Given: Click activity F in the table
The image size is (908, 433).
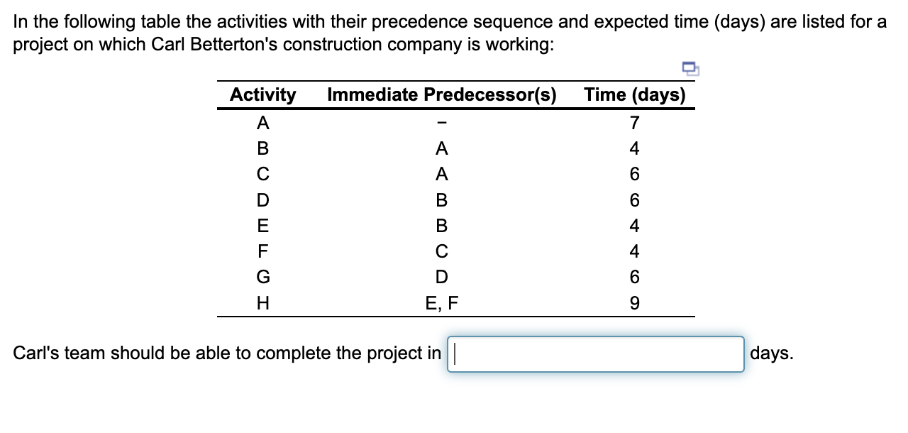Looking at the screenshot, I should click(x=263, y=250).
